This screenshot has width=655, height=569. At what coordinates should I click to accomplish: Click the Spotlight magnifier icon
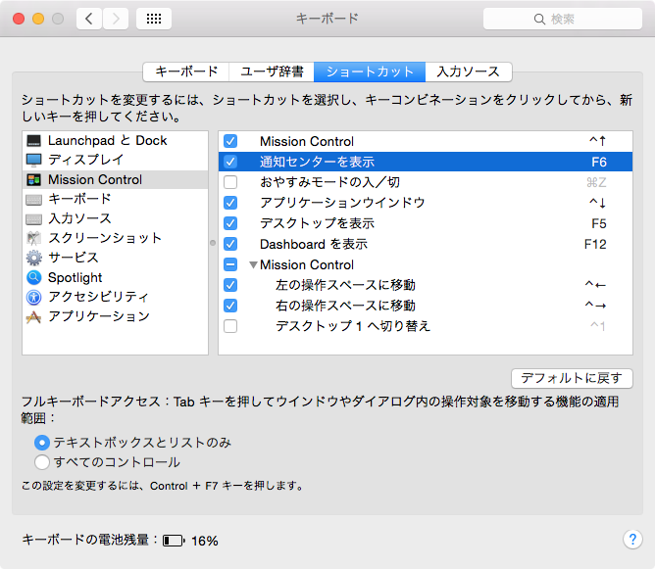click(34, 277)
